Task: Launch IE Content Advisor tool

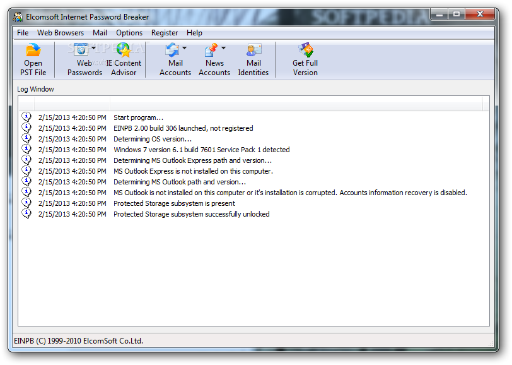Action: tap(124, 60)
